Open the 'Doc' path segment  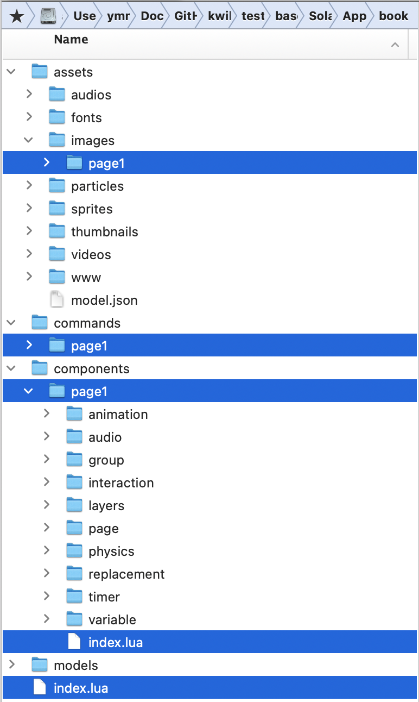152,16
